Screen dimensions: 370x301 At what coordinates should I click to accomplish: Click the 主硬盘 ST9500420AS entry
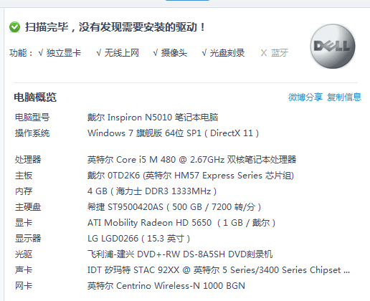174,207
